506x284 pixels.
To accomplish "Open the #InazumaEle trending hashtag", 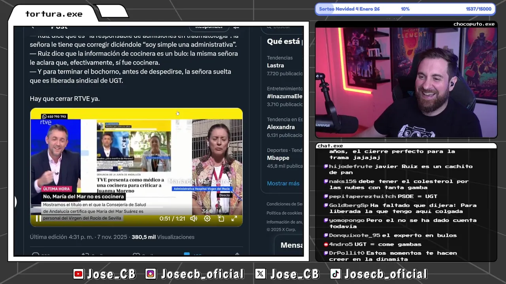I will [x=285, y=96].
